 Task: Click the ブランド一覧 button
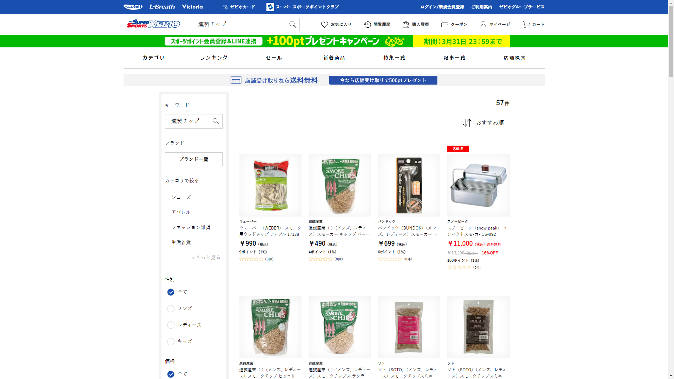click(193, 159)
